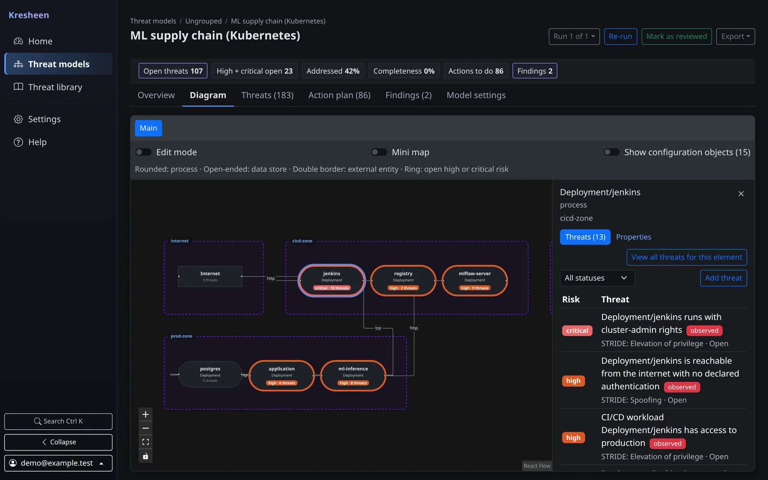
Task: Open the Run 1 of 1 dropdown
Action: coord(574,36)
